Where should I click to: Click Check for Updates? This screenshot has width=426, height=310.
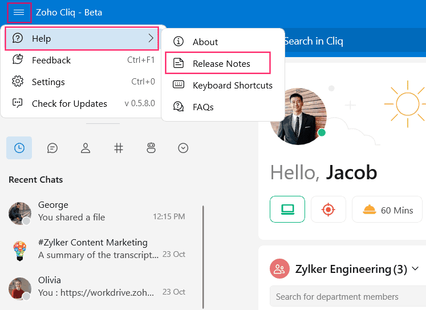pos(69,103)
